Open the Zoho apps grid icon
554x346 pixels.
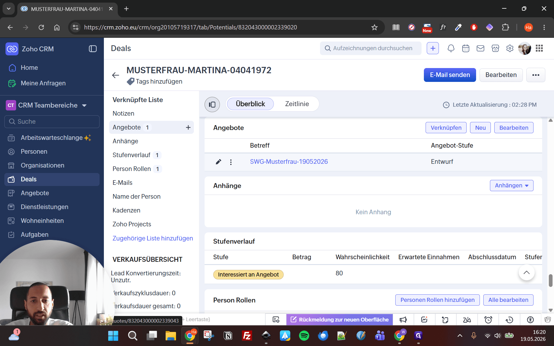539,48
